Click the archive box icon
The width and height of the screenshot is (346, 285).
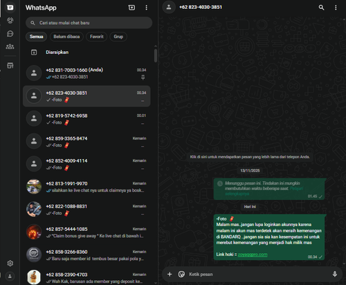click(x=34, y=53)
